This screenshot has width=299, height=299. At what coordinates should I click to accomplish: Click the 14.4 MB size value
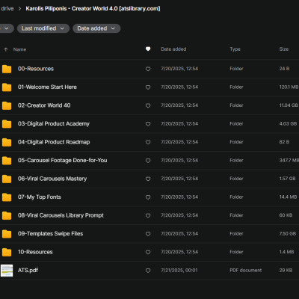(x=288, y=197)
